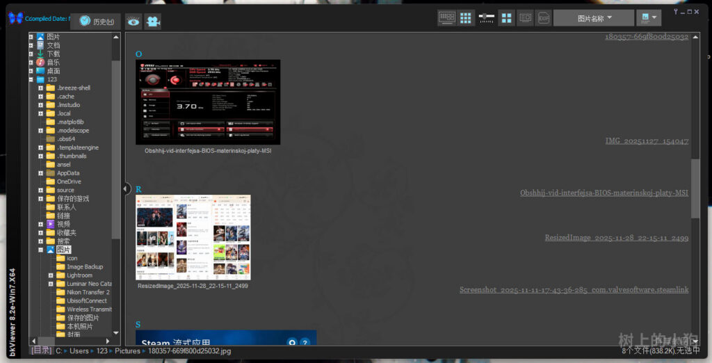This screenshot has width=712, height=363.
Task: Open the image type filter dropdown
Action: tap(649, 18)
